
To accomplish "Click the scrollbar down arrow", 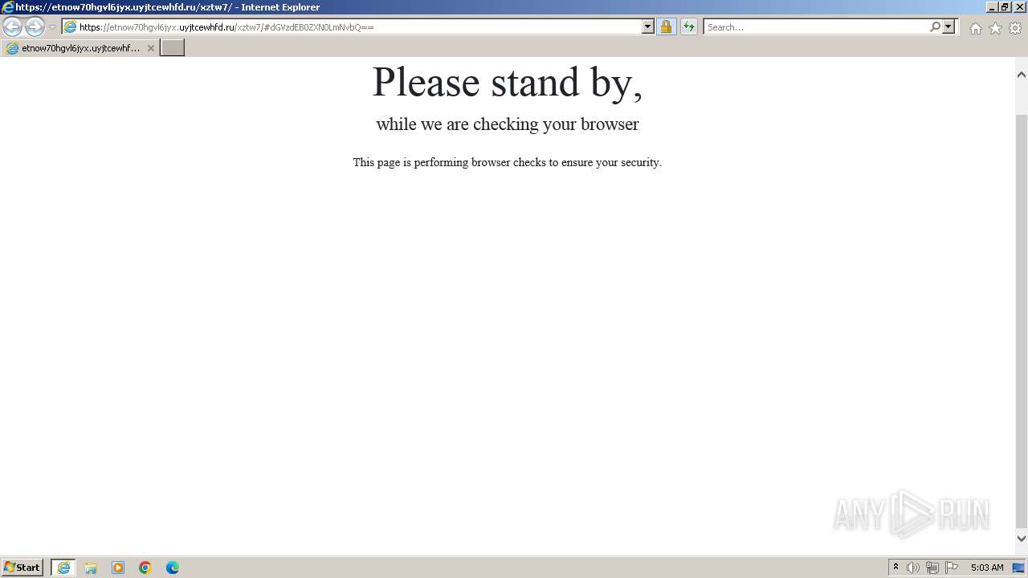I will point(1022,539).
